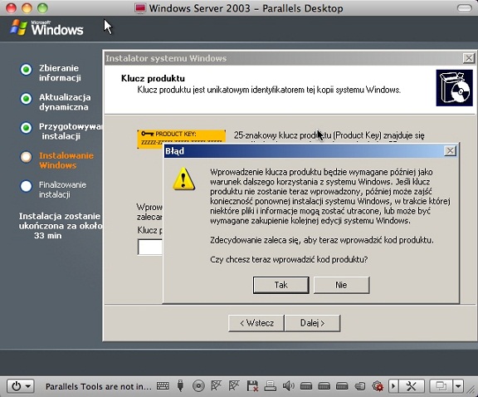The image size is (478, 397).
Task: Click the Wstecz back button
Action: [256, 323]
